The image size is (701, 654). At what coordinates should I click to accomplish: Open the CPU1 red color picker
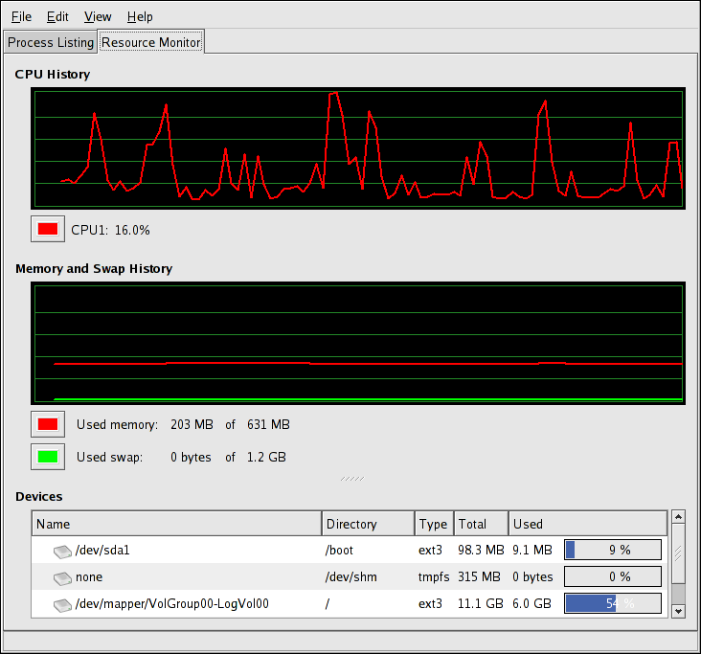coord(47,230)
